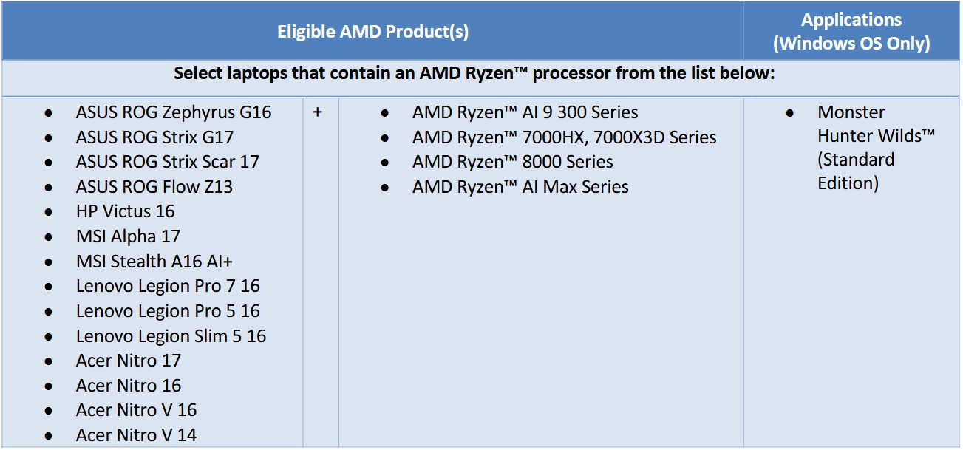The image size is (963, 450).
Task: Click the MSI Alpha 17 entry
Action: [x=128, y=236]
